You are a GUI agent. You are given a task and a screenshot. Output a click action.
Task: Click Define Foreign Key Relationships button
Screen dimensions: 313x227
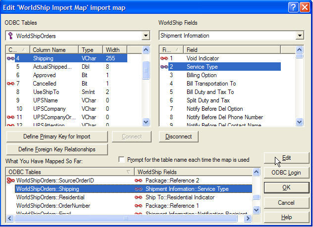[x=57, y=149]
